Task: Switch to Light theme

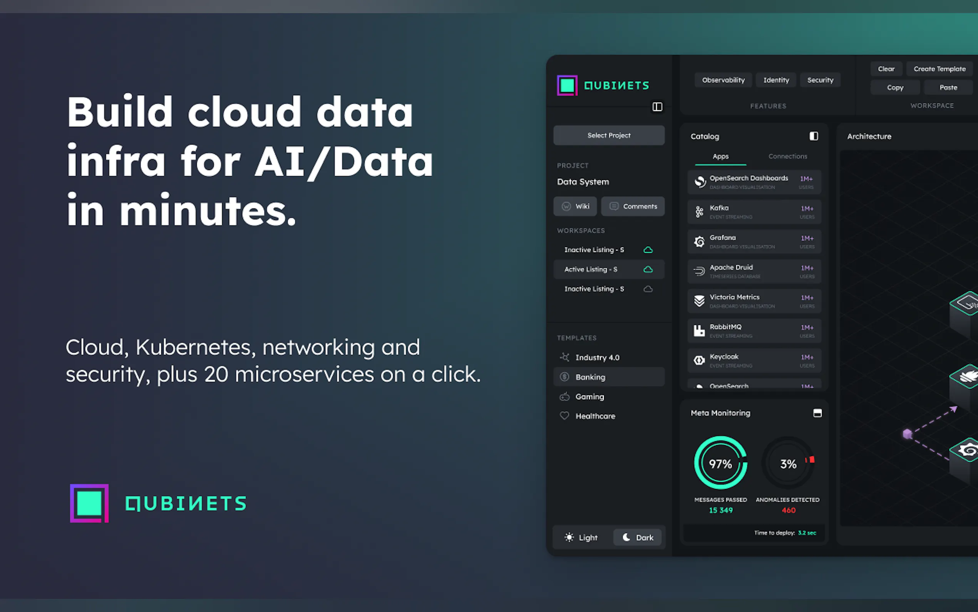Action: (581, 538)
